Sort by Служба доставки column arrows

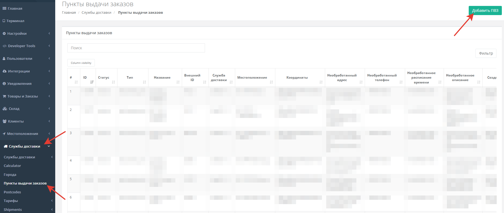(231, 82)
